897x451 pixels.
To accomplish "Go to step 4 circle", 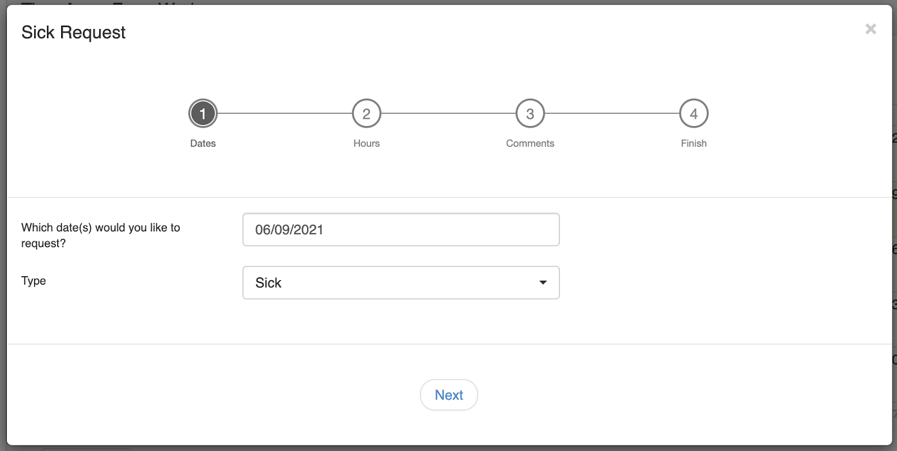I will pyautogui.click(x=693, y=114).
